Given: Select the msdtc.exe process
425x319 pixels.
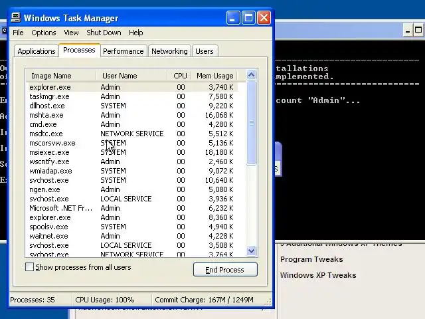Looking at the screenshot, I should [x=132, y=134].
